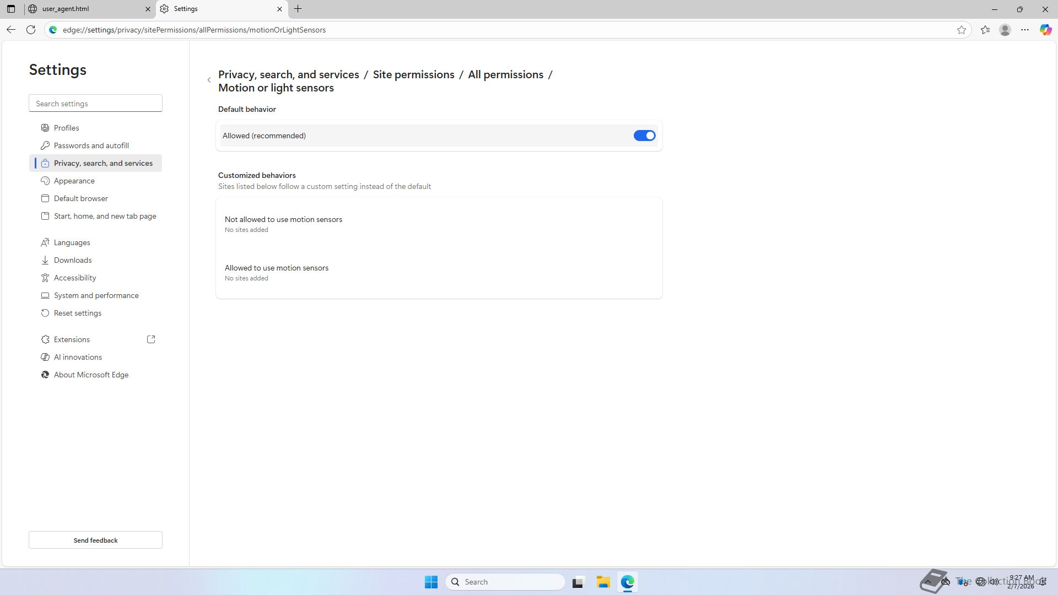The image size is (1058, 595).
Task: Add this page to favorites star
Action: click(961, 30)
